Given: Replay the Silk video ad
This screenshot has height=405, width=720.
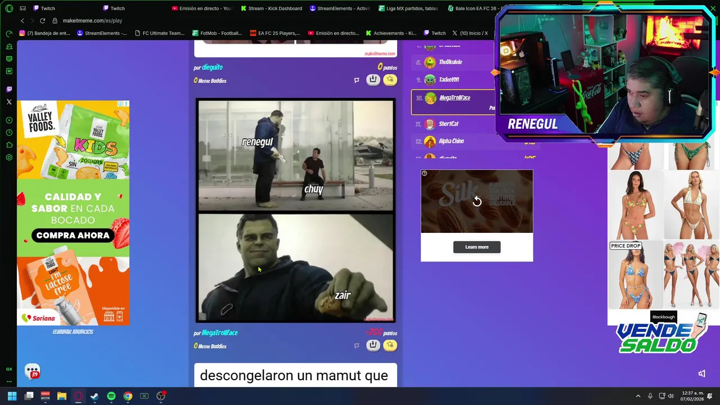Looking at the screenshot, I should coord(477,201).
